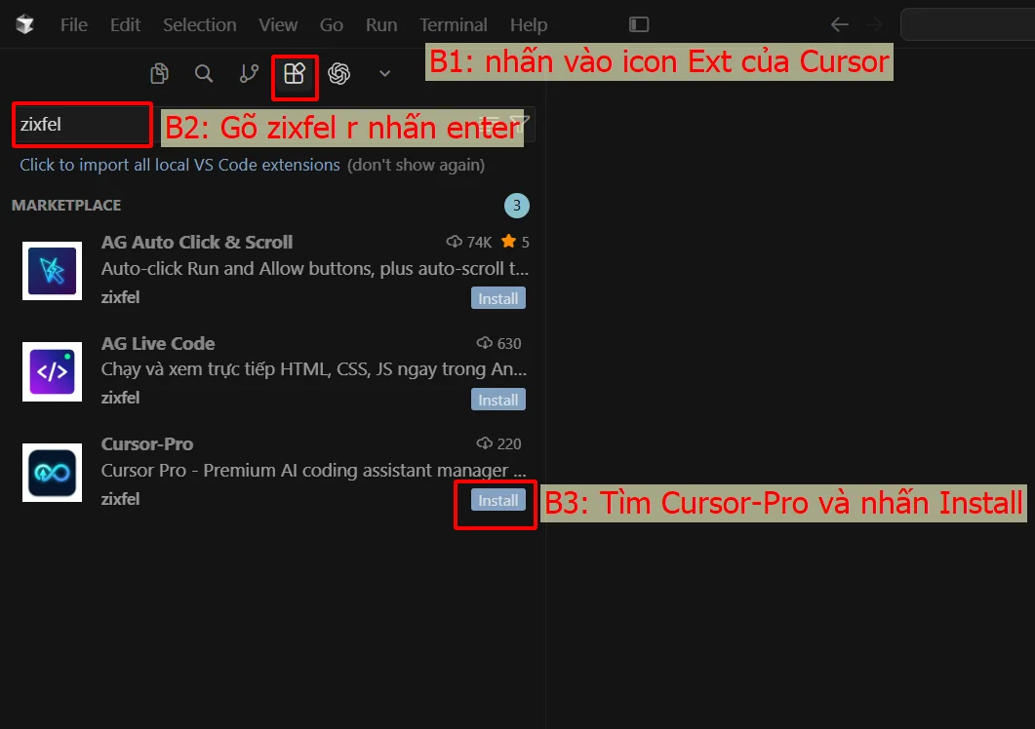The image size is (1035, 729).
Task: Install the Cursor-Pro extension
Action: 498,500
